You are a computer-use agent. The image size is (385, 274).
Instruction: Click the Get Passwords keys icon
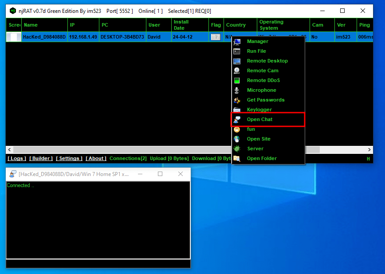click(x=237, y=100)
